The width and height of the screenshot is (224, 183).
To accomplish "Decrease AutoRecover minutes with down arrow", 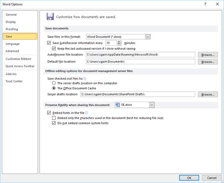I will [119, 44].
